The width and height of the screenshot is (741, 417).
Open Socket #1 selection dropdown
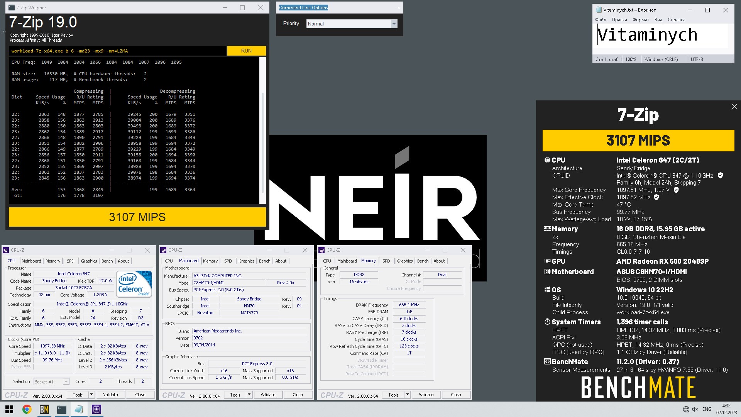tap(51, 381)
